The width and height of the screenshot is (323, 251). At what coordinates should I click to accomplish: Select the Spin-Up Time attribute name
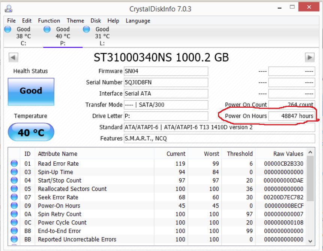(56, 172)
